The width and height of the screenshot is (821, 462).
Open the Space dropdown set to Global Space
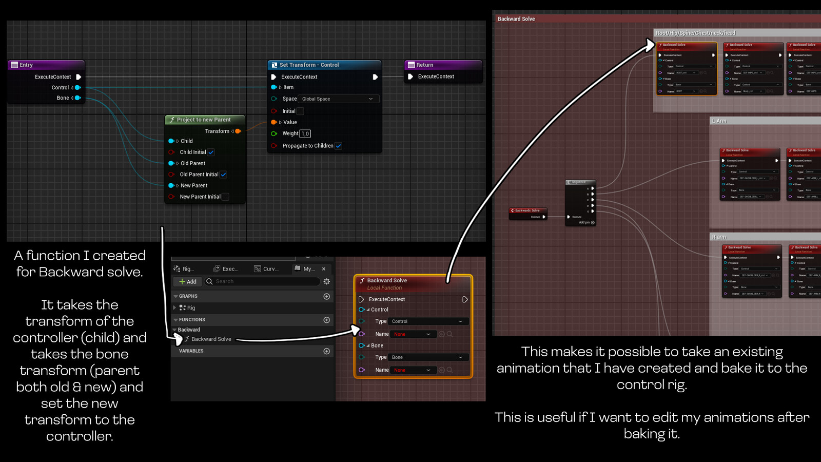339,99
